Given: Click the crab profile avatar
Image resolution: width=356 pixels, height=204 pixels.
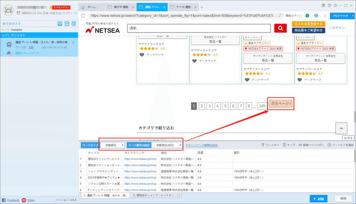Looking at the screenshot, I should [8, 10].
